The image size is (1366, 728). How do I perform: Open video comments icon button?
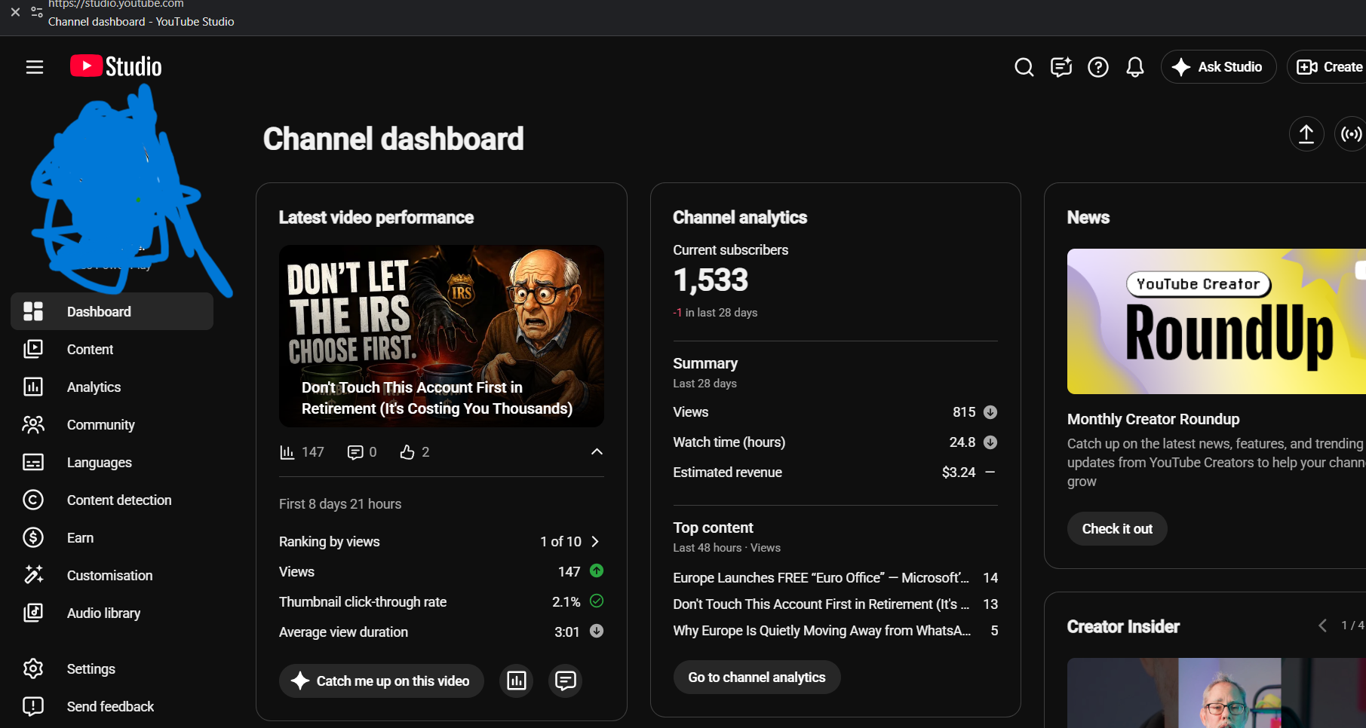pos(566,681)
